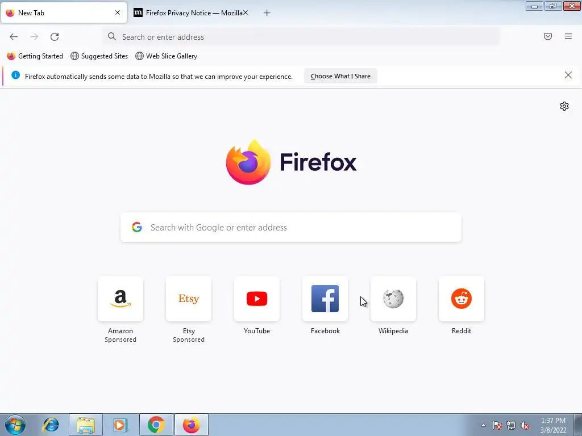Open Windows Media Player from taskbar
The image size is (582, 436).
(x=120, y=425)
